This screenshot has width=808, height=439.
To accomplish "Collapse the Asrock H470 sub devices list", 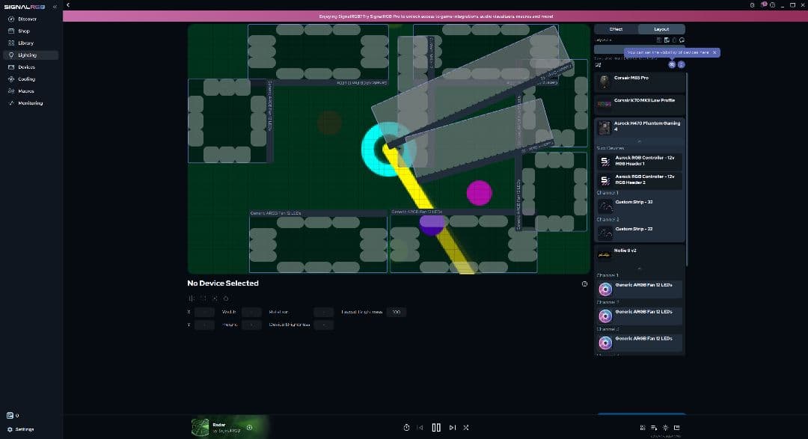I will pos(639,141).
